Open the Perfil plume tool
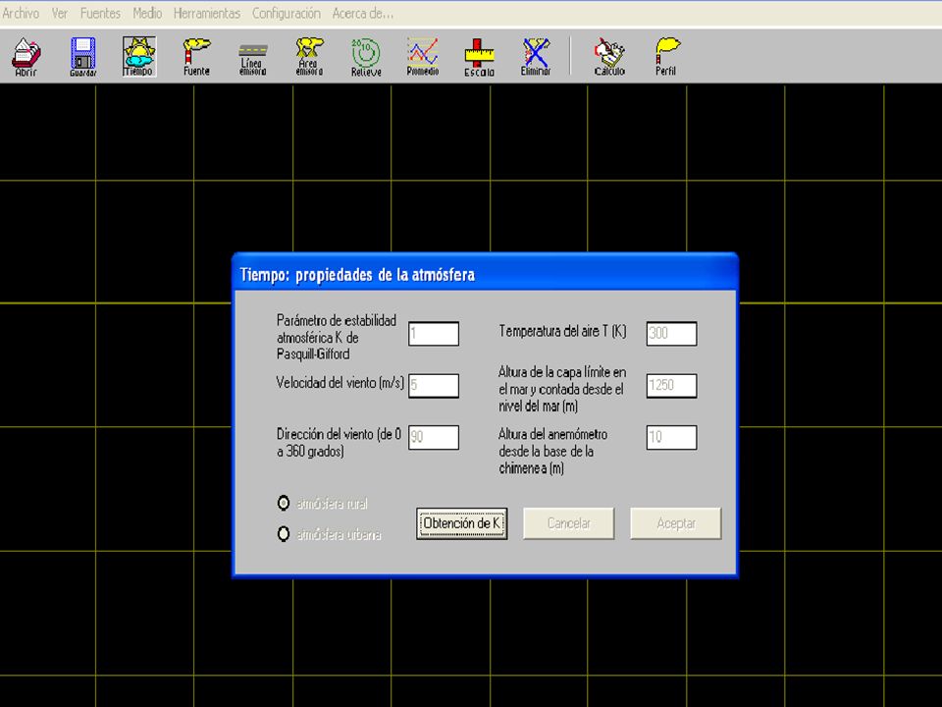Screen dimensions: 942x707 pos(665,57)
